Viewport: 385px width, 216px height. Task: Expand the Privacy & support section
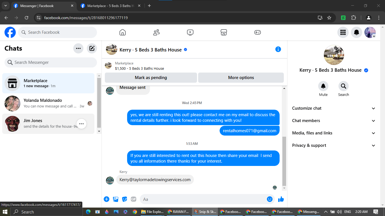coord(334,145)
